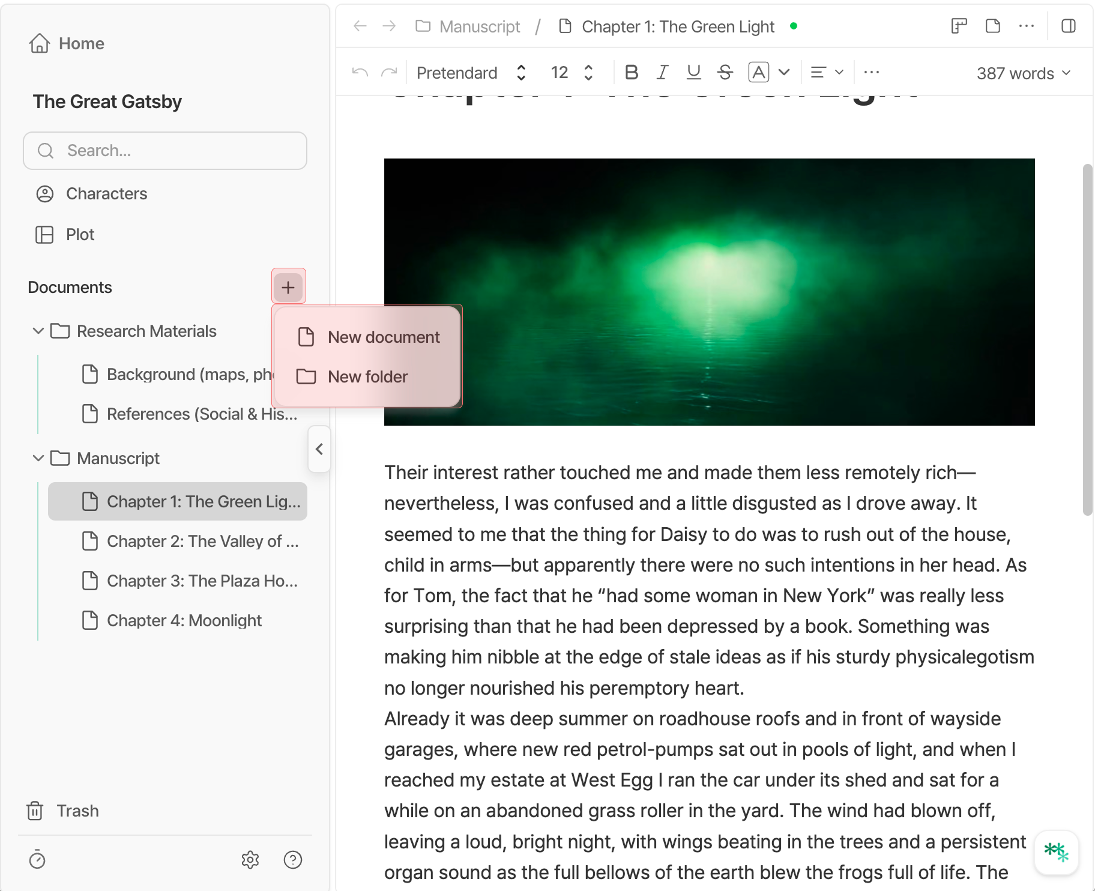Screen dimensions: 1095x891
Task: Collapse the Research Materials folder
Action: tap(38, 331)
